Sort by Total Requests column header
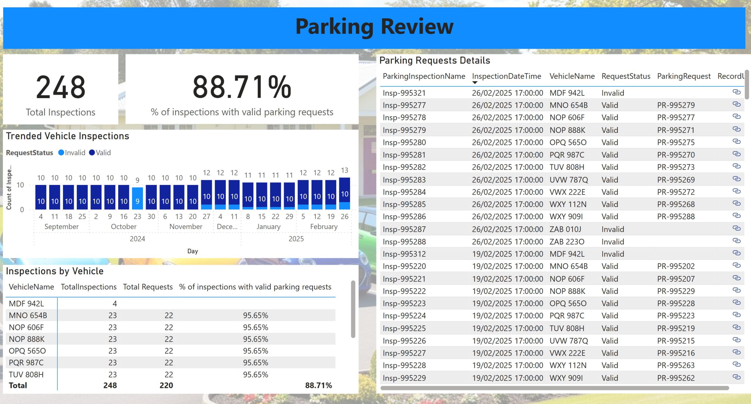 [x=148, y=287]
